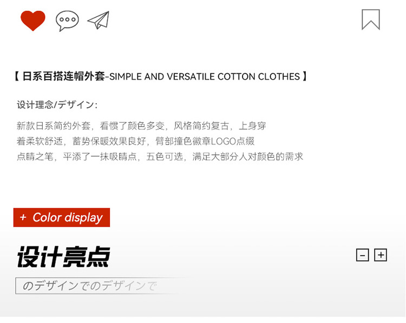Viewport: 406px width, 323px height.
Task: Click the phrase 新款日系简约外套
Action: 54,126
